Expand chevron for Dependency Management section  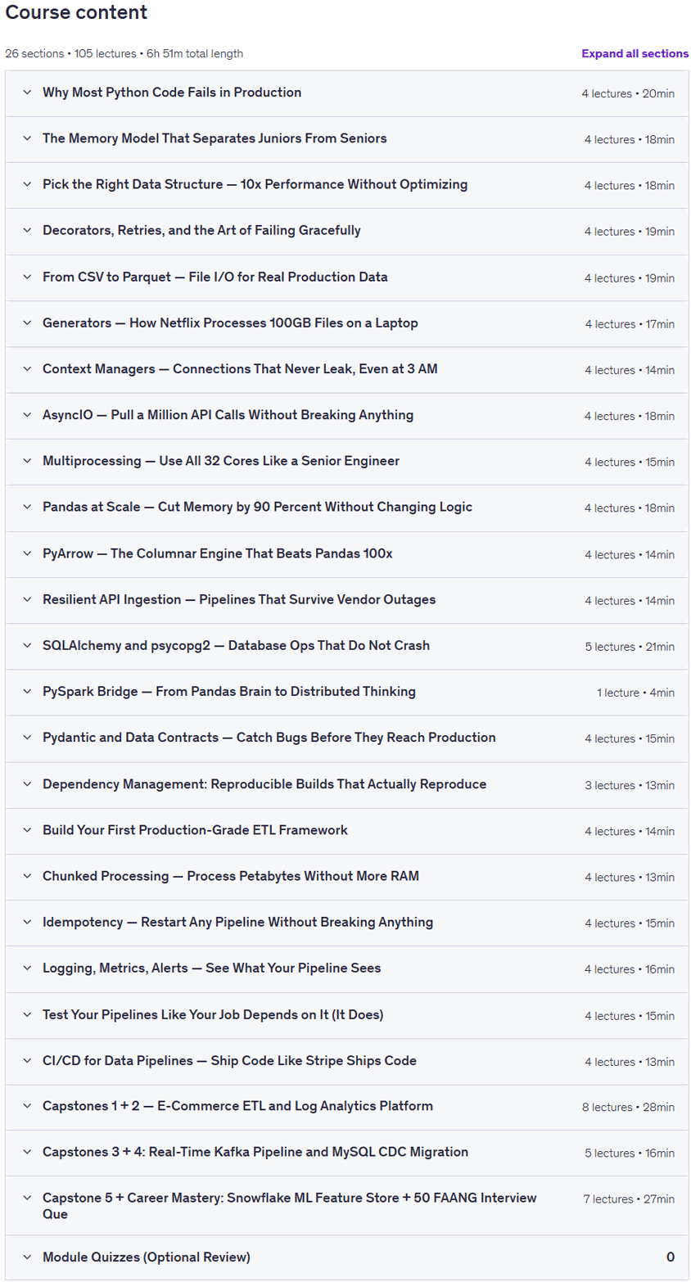tap(27, 784)
